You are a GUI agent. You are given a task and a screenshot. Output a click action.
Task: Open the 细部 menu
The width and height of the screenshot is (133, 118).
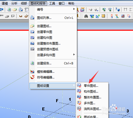tap(24, 4)
